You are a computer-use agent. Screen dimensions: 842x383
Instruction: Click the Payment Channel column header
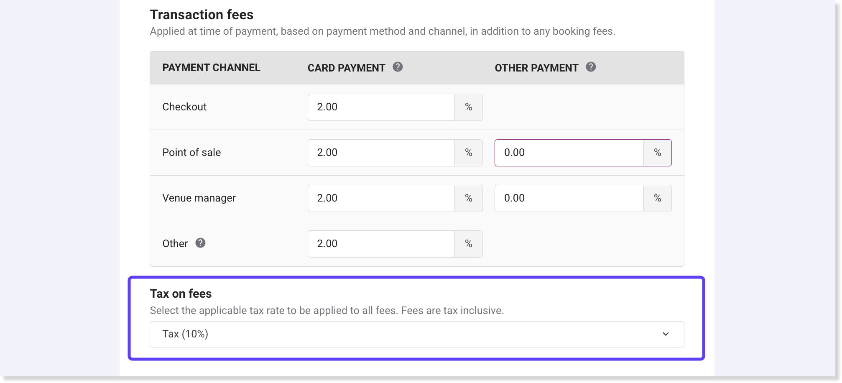(x=211, y=68)
